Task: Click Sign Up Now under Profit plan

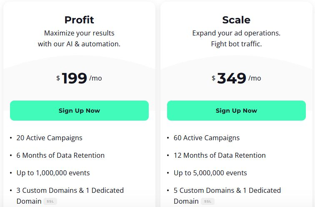Action: tap(79, 111)
